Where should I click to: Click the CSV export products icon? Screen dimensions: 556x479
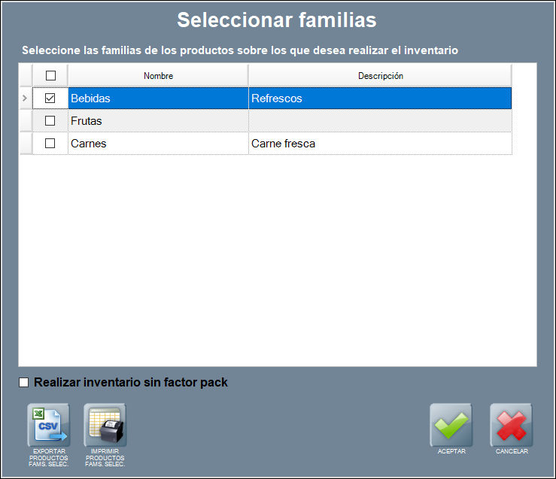click(x=48, y=426)
